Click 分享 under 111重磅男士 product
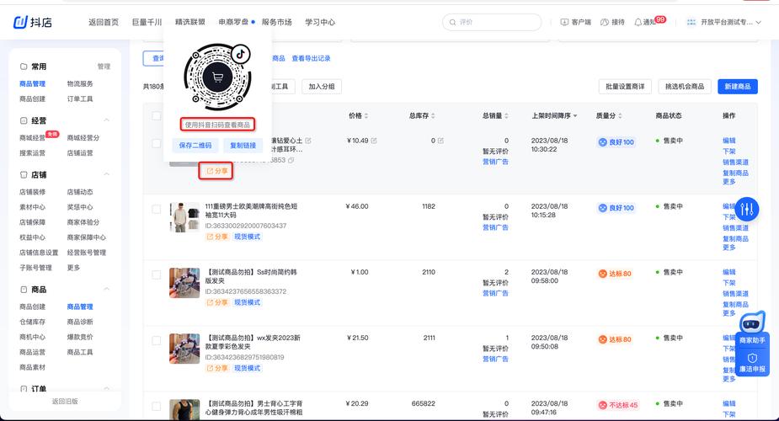 click(x=217, y=237)
